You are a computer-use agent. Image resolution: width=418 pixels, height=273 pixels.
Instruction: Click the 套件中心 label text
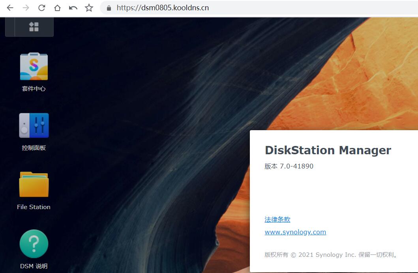(x=34, y=89)
